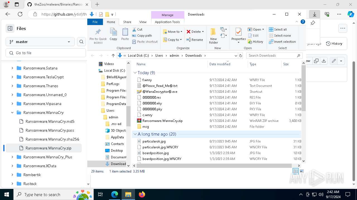The height and width of the screenshot is (200, 357).
Task: Click Search Downloads field
Action: (x=274, y=56)
